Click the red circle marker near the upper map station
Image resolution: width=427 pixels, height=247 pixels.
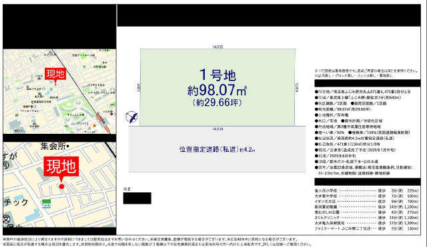111,114
